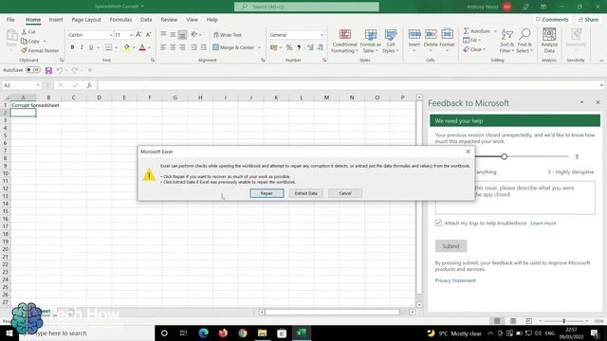607x341 pixels.
Task: Open the Clear dropdown
Action: [474, 49]
